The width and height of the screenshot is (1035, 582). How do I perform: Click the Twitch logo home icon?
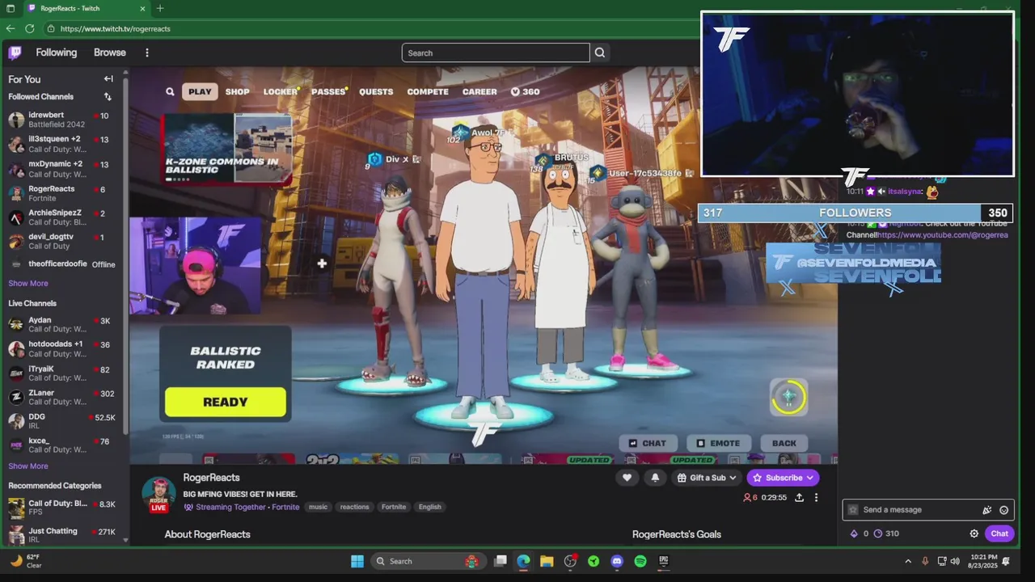[x=15, y=53]
